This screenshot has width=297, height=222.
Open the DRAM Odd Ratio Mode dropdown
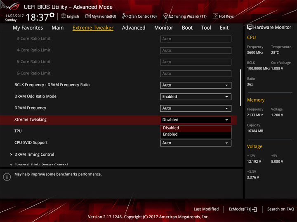(x=196, y=97)
